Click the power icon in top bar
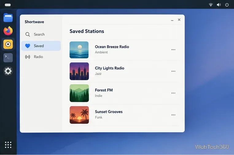 click(227, 5)
